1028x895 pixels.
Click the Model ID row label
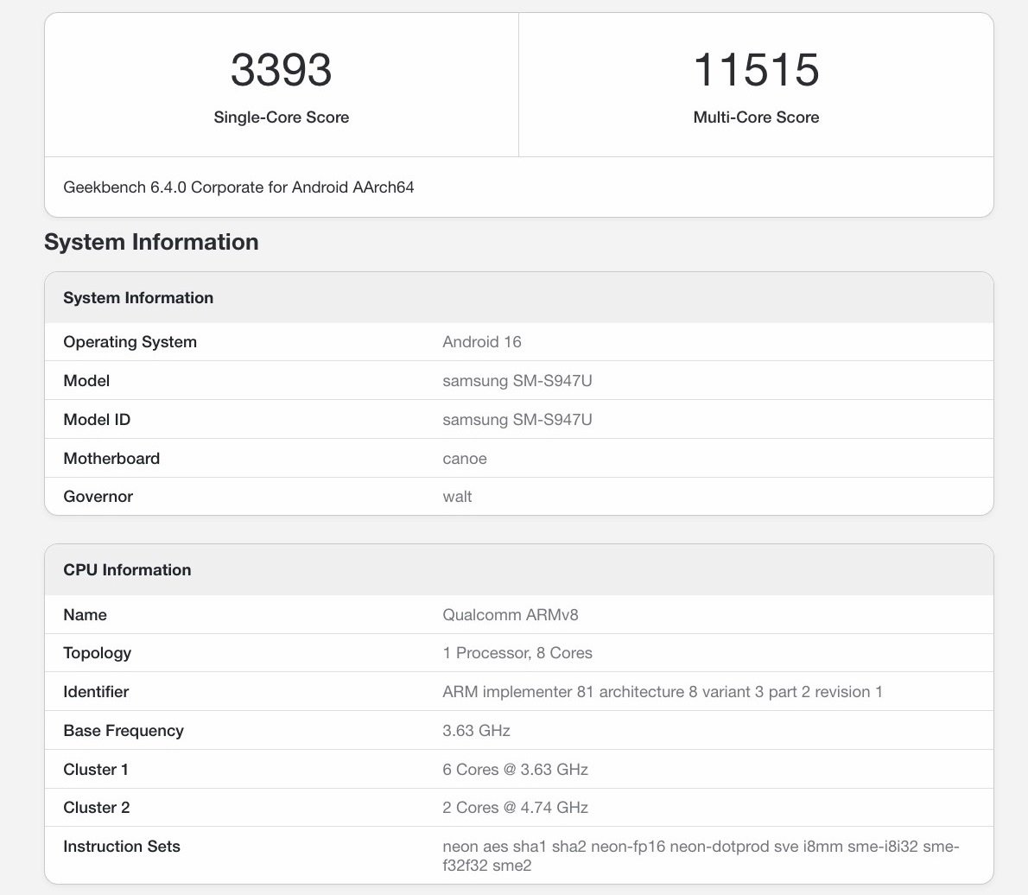pyautogui.click(x=97, y=420)
